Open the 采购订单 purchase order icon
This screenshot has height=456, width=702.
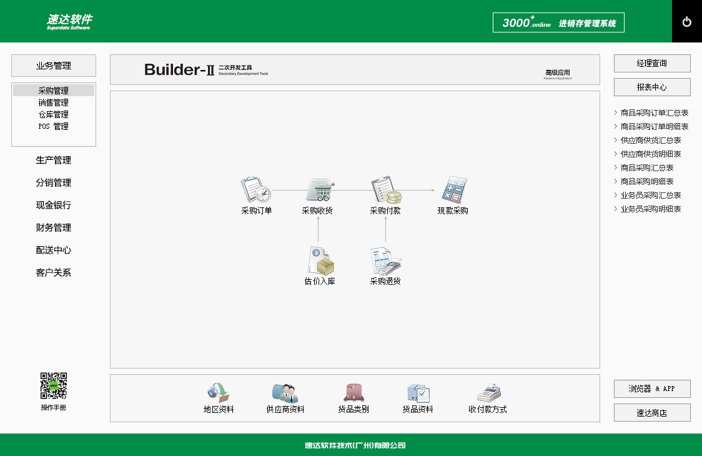(255, 190)
